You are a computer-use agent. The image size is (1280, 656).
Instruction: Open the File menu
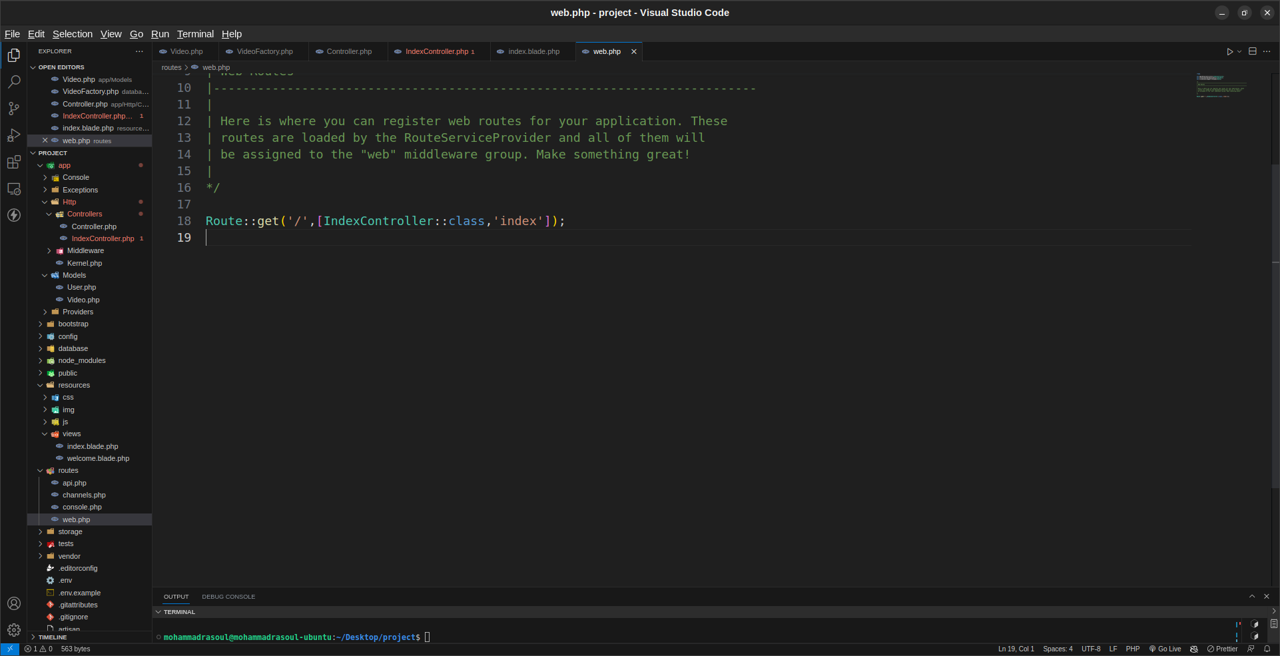click(x=12, y=34)
